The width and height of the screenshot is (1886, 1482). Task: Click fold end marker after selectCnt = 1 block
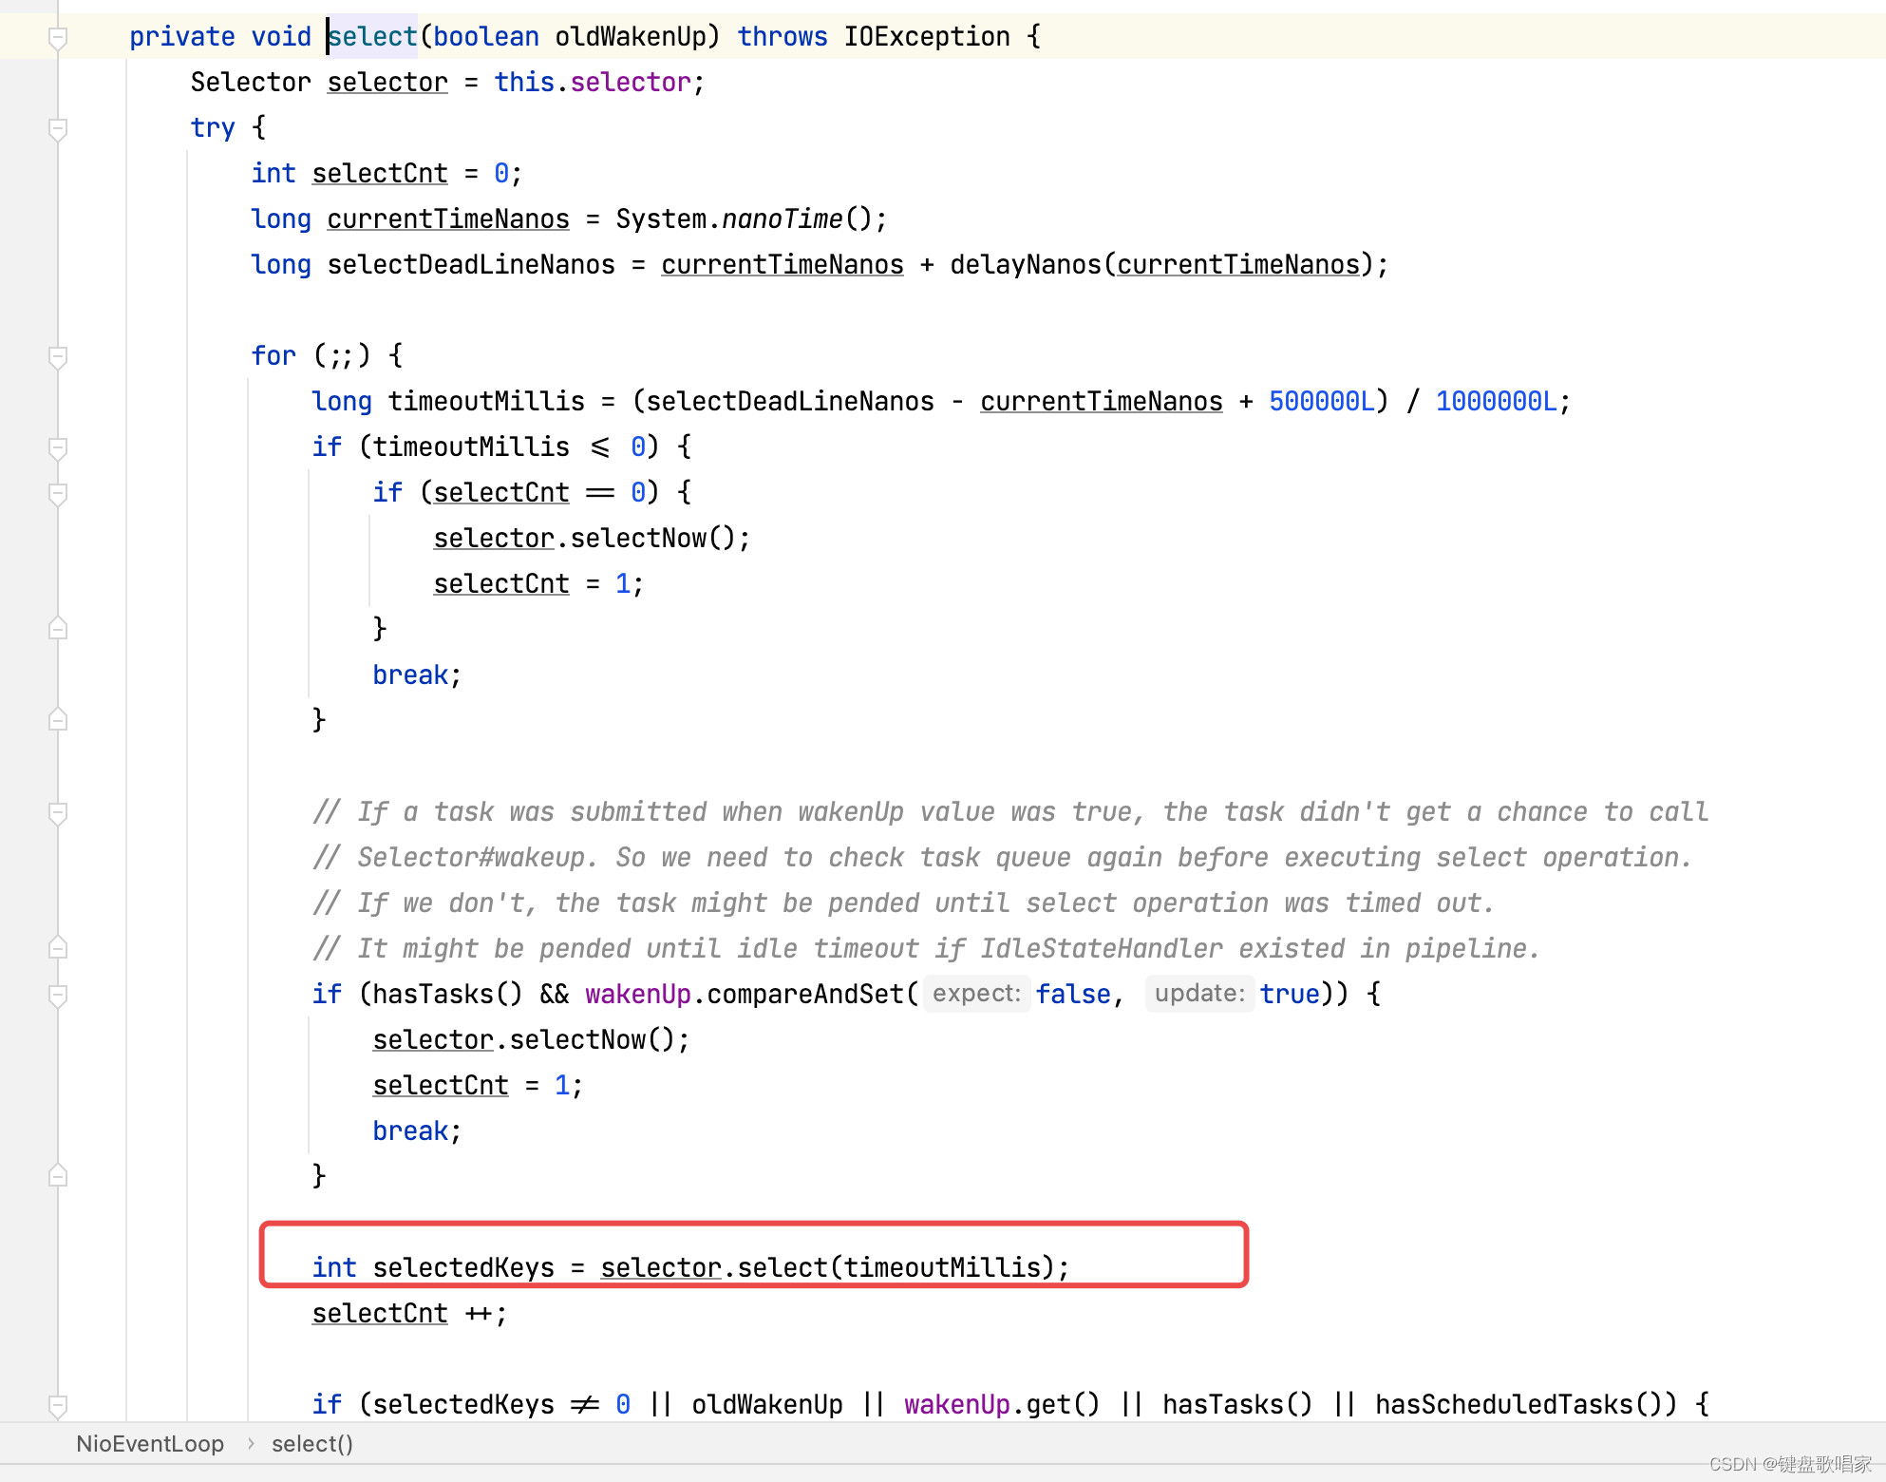[x=58, y=629]
